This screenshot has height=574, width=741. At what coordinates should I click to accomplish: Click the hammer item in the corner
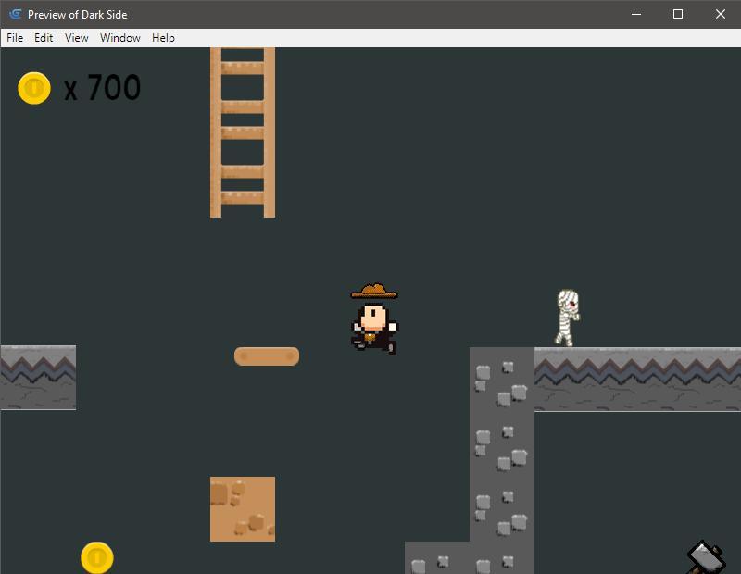pyautogui.click(x=706, y=557)
